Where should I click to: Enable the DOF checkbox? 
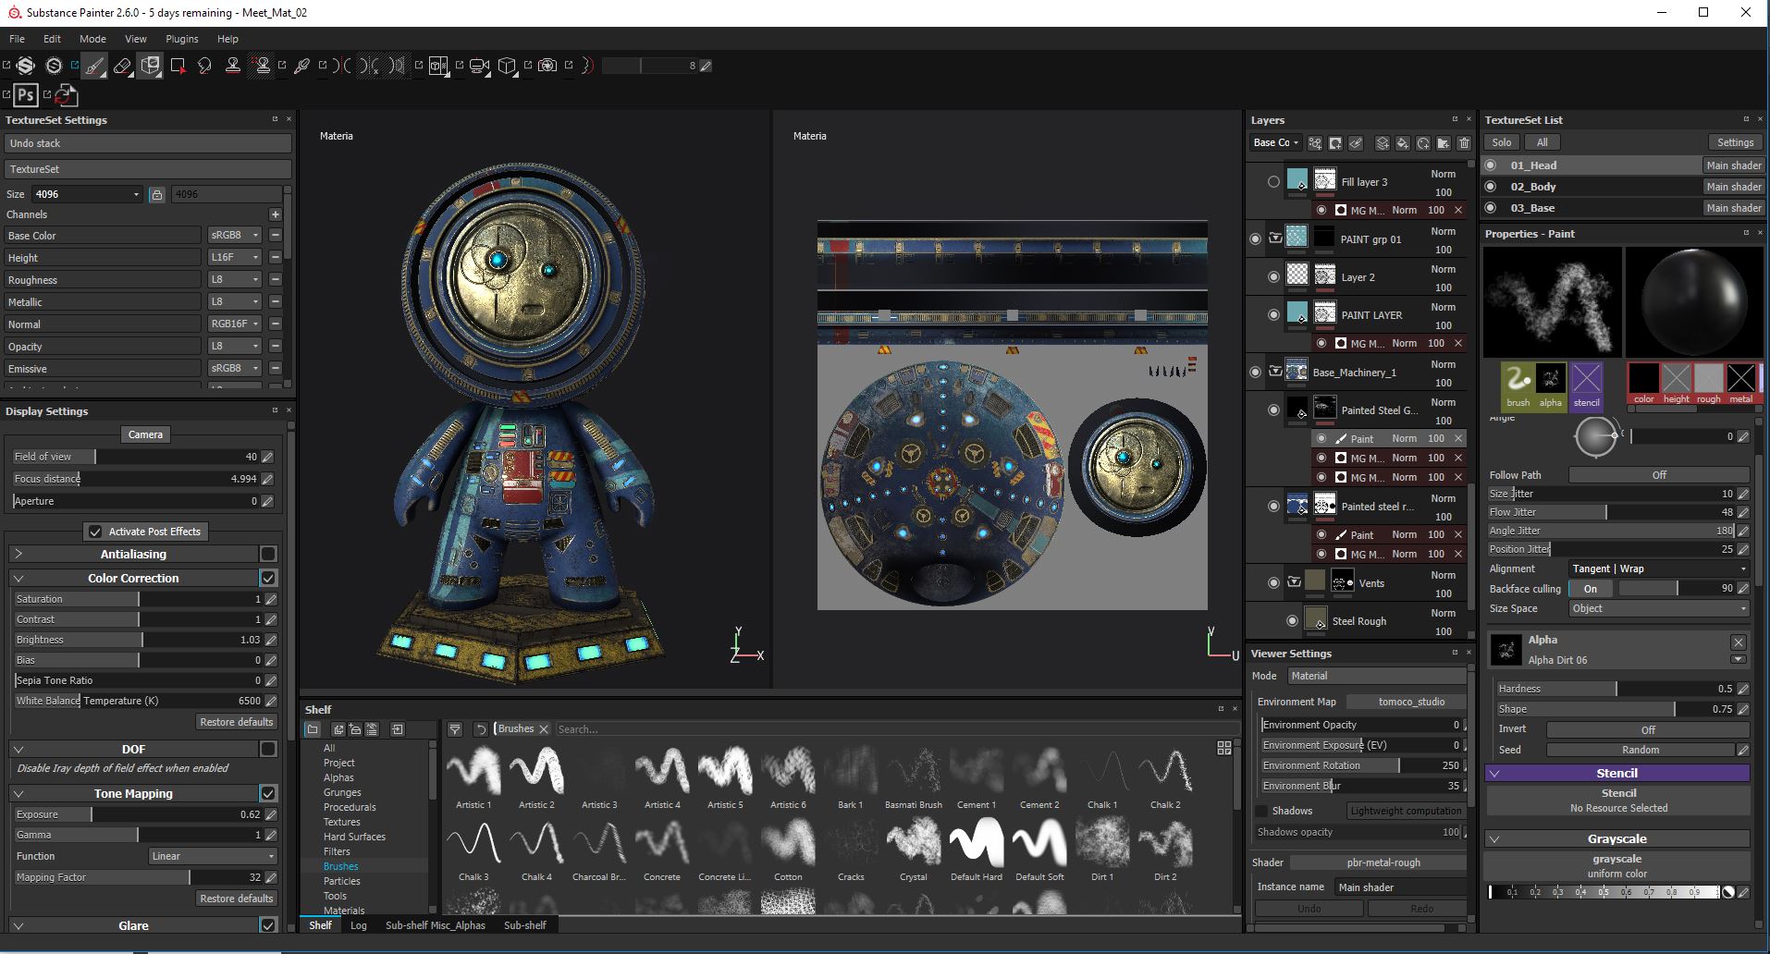pos(268,749)
